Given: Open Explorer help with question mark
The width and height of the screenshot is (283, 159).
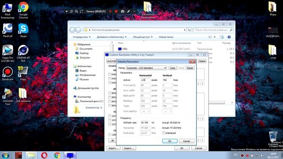Looking at the screenshot, I should click(x=229, y=37).
